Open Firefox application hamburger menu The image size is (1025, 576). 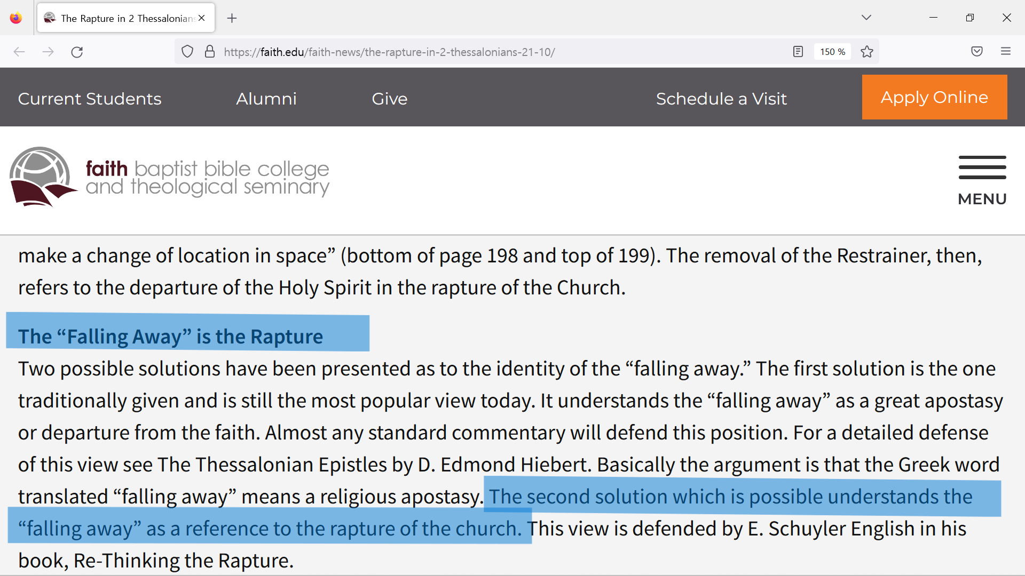(x=1006, y=52)
